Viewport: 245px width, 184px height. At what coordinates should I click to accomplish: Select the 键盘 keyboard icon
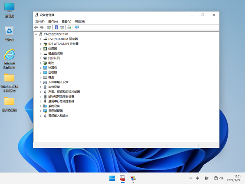tap(45, 77)
